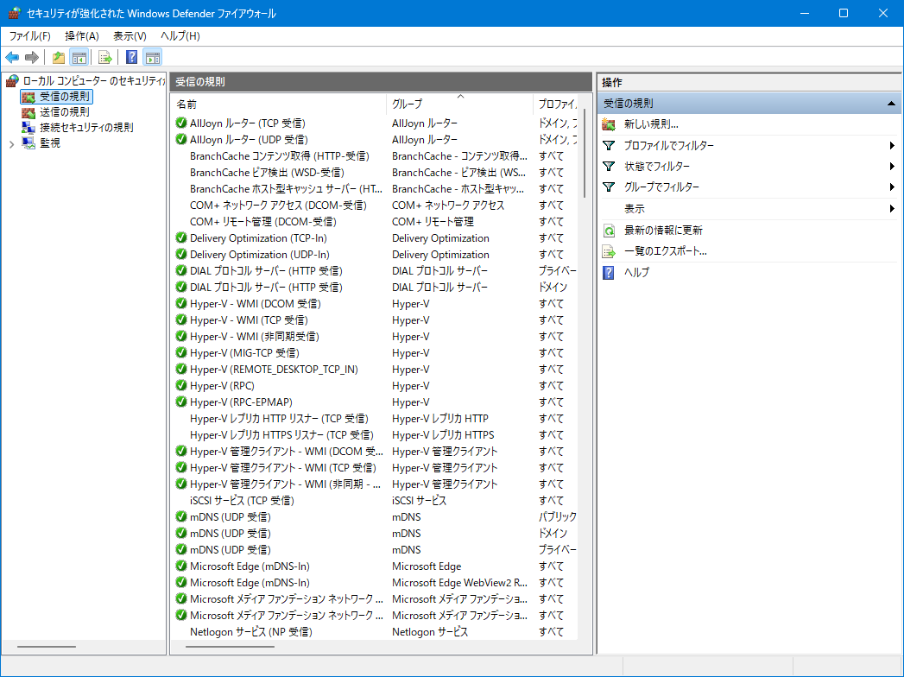Open the 操作(A) menu

82,35
